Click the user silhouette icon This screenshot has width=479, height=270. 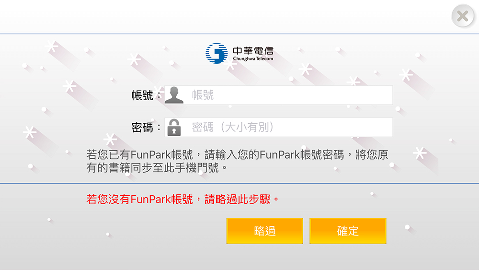(174, 95)
